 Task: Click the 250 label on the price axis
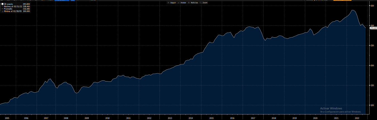click(x=372, y=45)
